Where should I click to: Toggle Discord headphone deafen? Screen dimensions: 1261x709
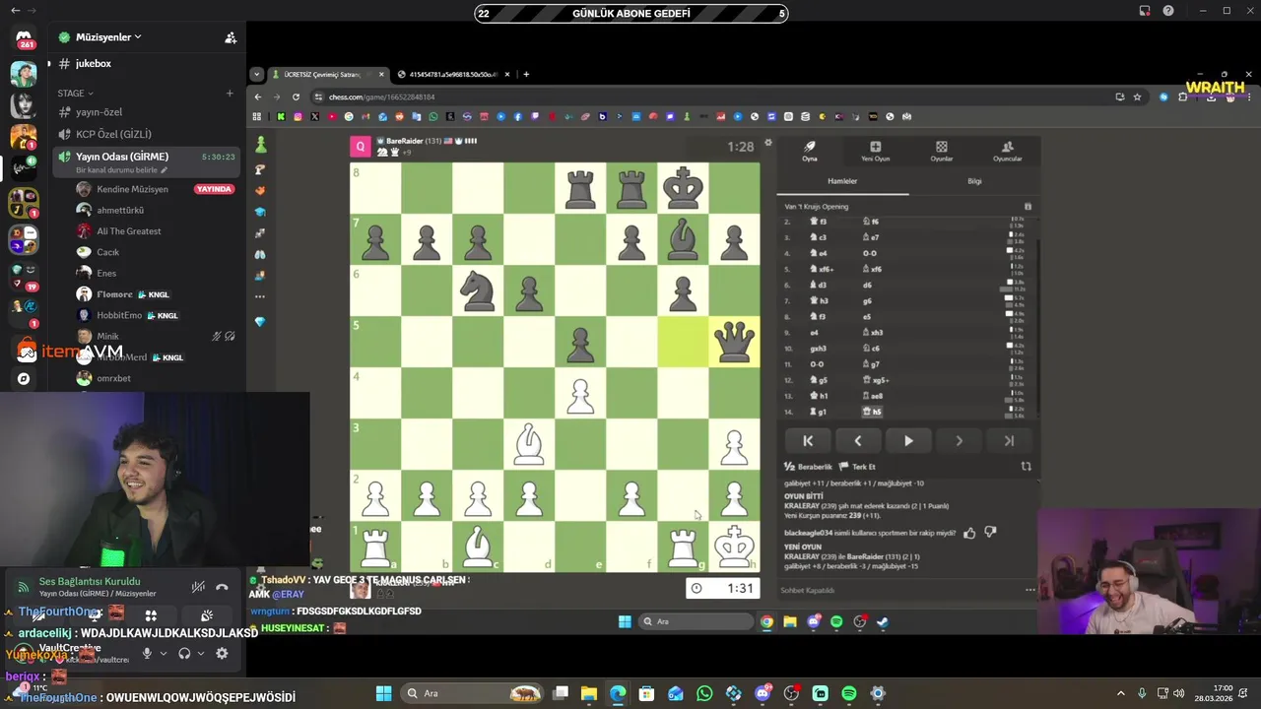point(184,653)
